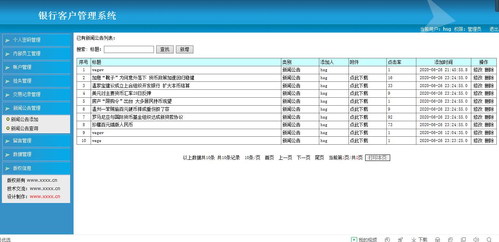Click the magnifier zoom icon at bottom right
Screen dimensions: 499x242
(489, 239)
